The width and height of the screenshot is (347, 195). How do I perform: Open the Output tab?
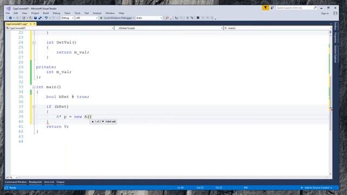60,182
